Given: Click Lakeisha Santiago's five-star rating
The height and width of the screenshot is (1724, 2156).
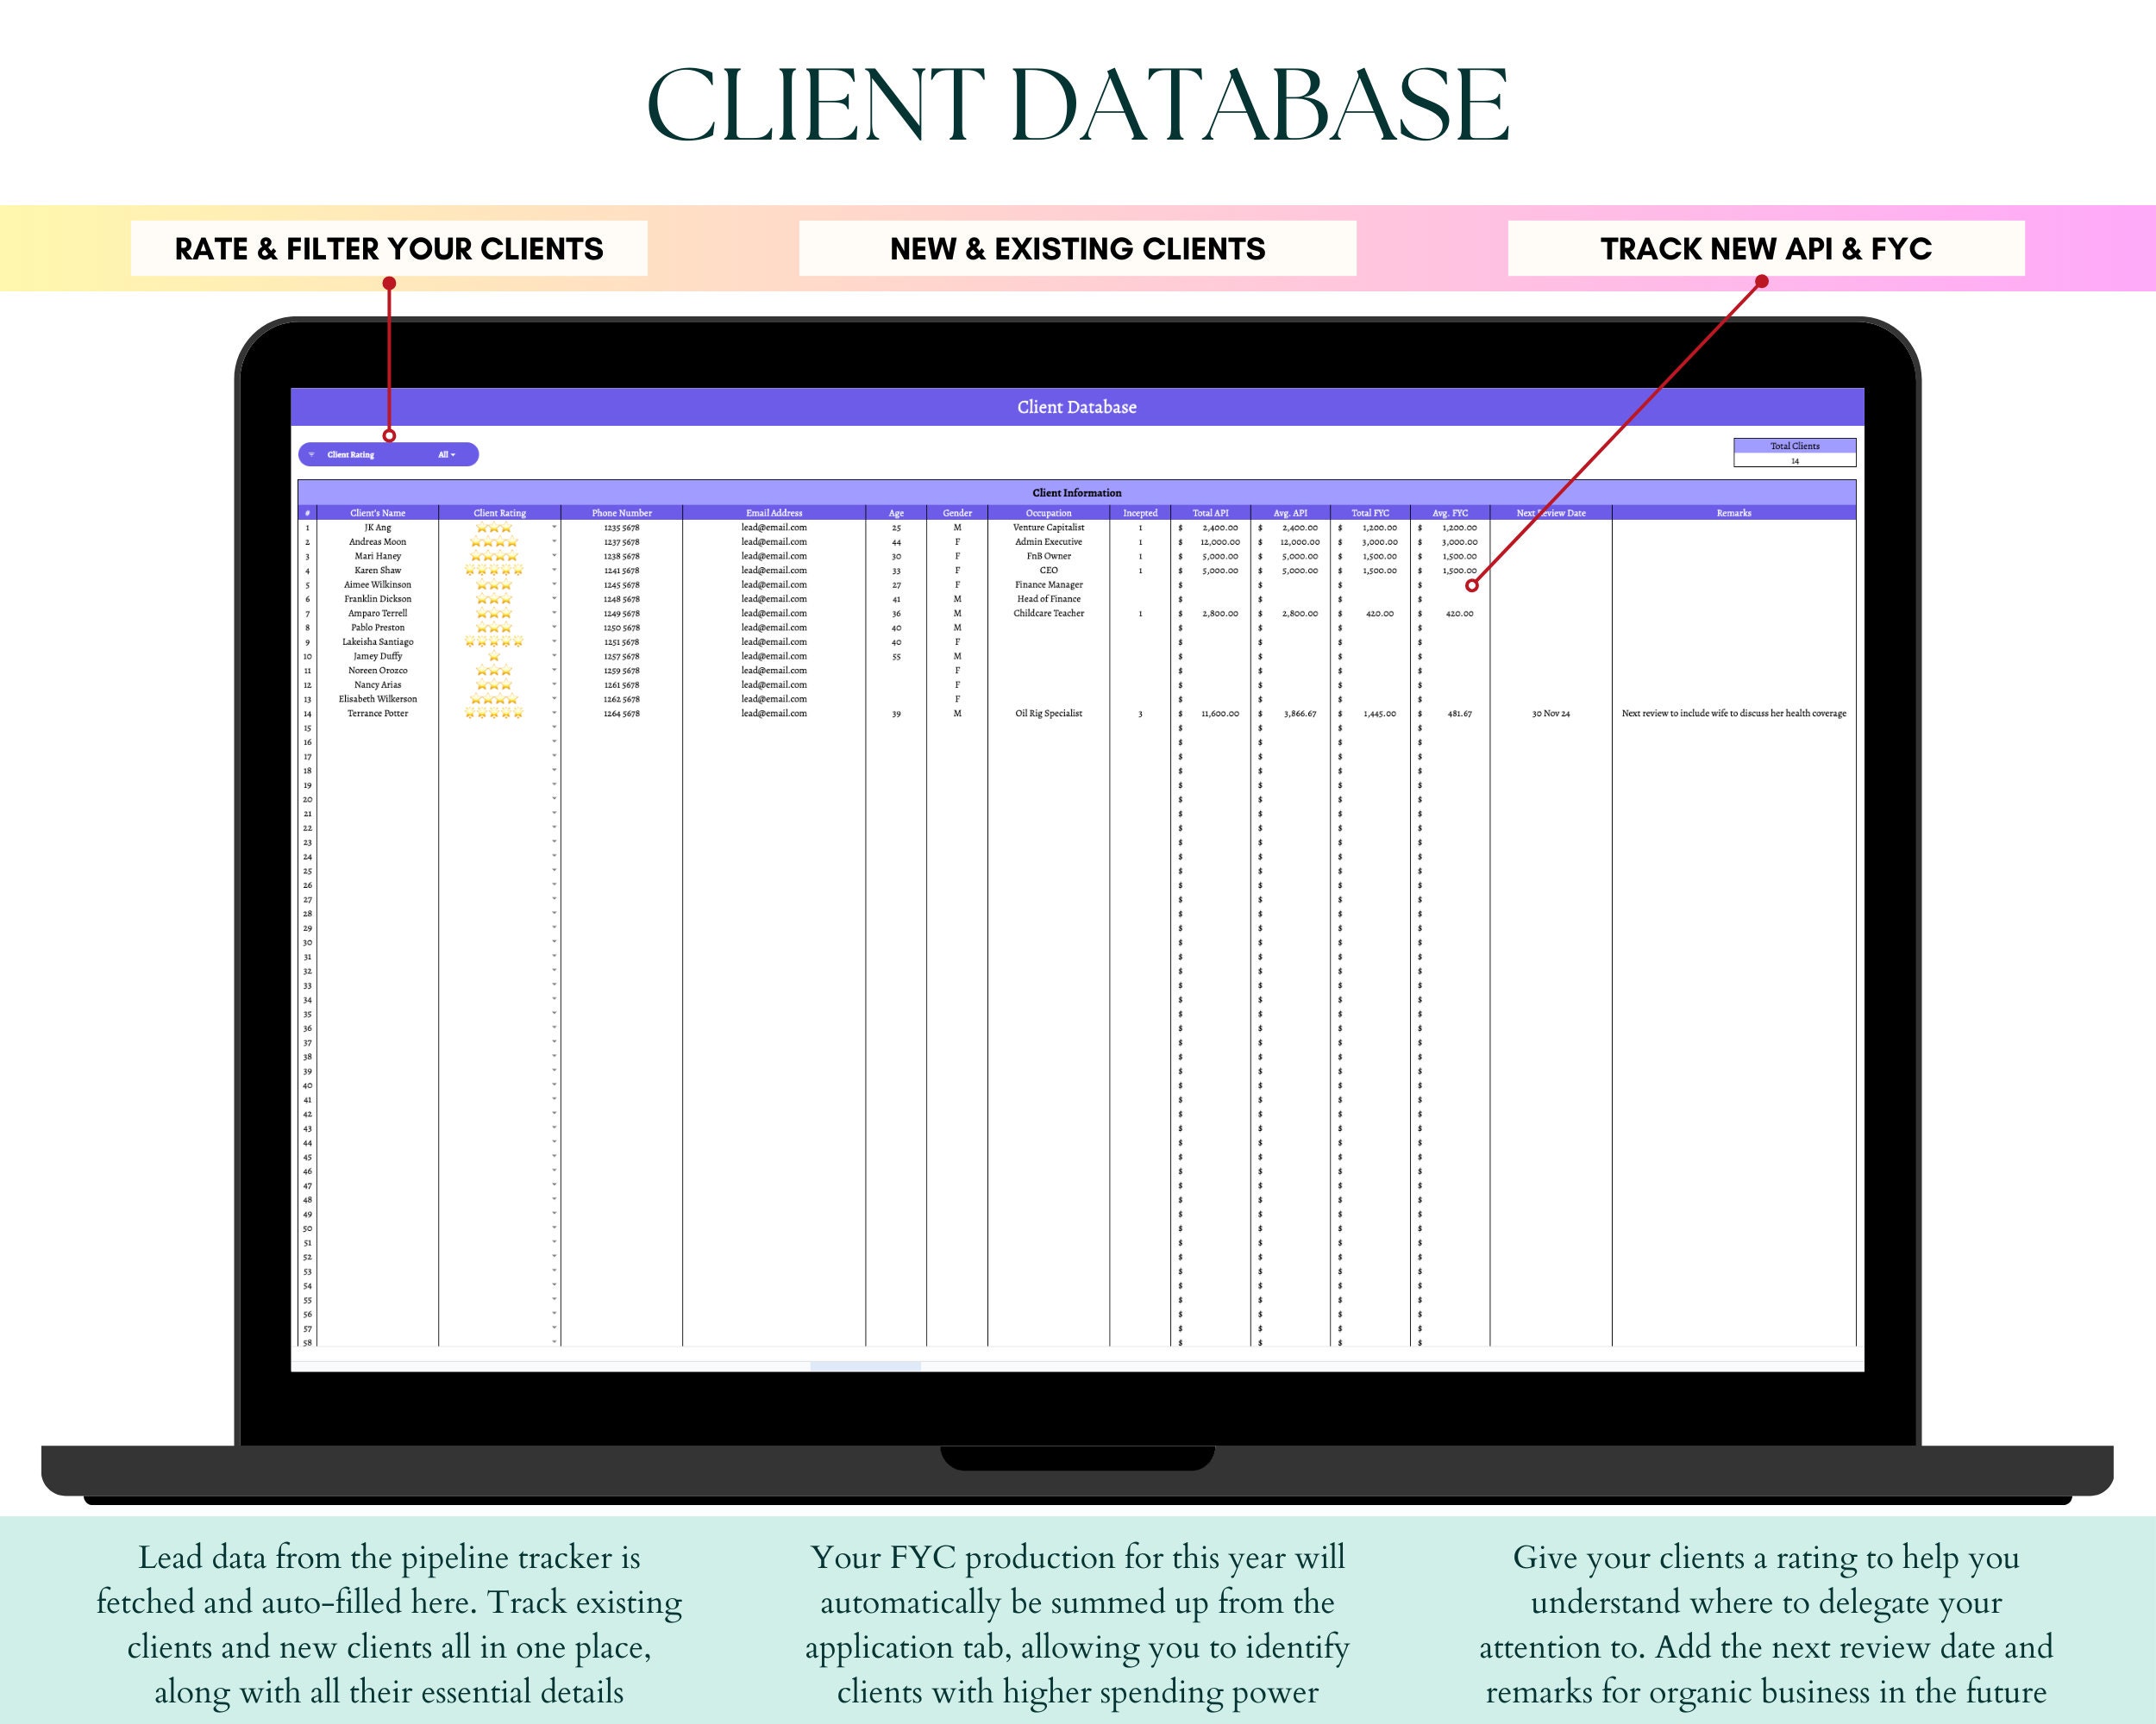Looking at the screenshot, I should click(492, 641).
